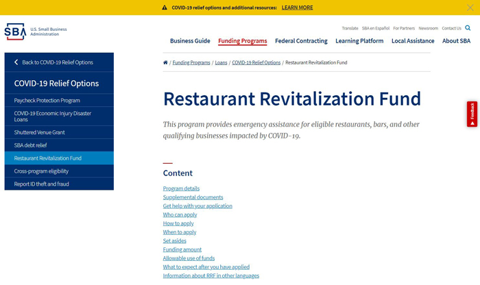Select Restaurant Revitalization Fund sidebar item
This screenshot has width=480, height=285.
pyautogui.click(x=59, y=158)
